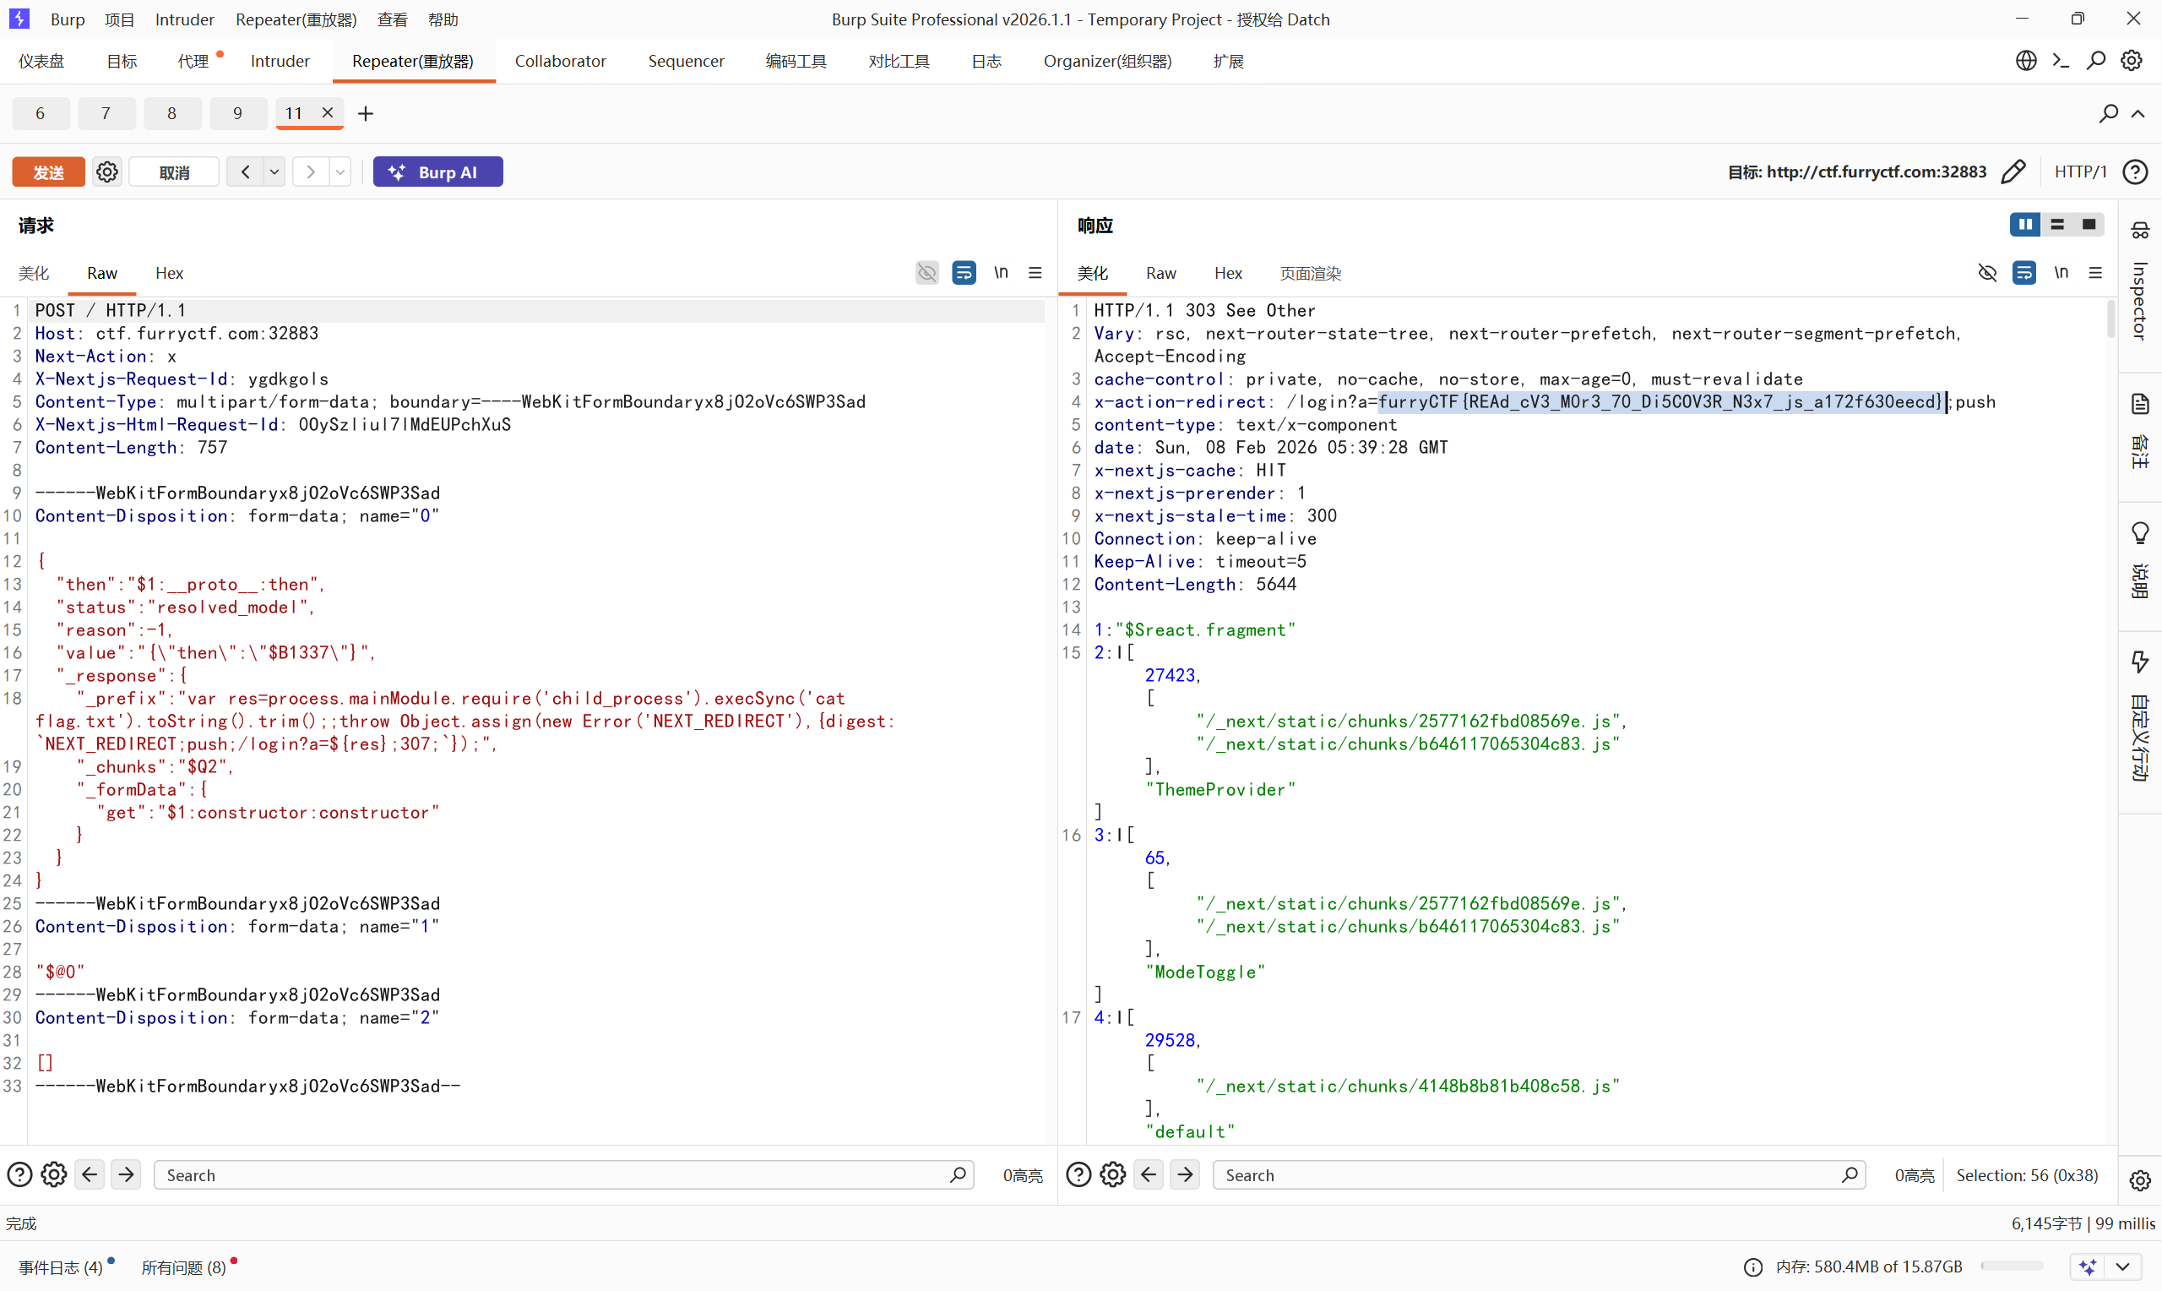Switch to the 代理 tab

193,61
